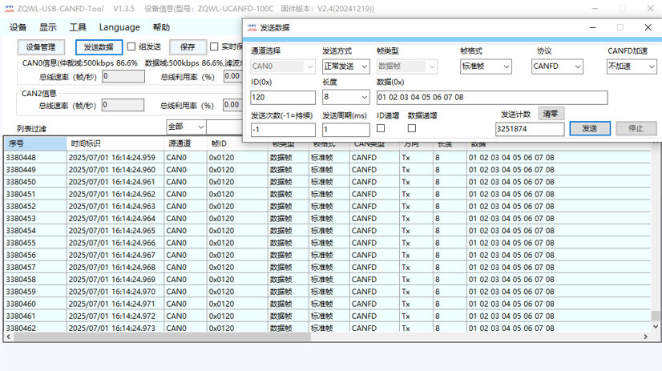Close the 发送数据 dialog window
Image resolution: width=662 pixels, height=371 pixels.
[648, 27]
